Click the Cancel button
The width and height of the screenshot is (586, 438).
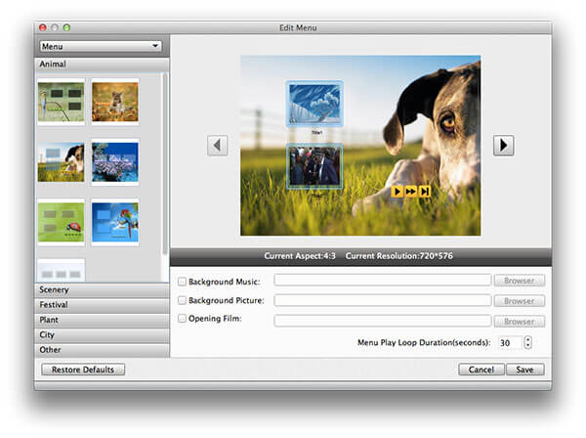pos(481,370)
